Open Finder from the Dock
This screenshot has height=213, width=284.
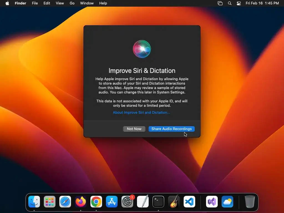click(34, 202)
